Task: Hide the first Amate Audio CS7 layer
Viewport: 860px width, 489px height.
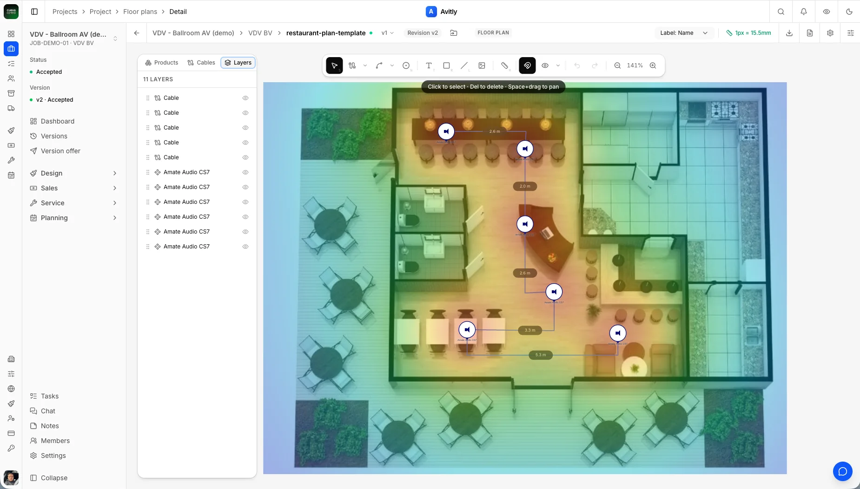Action: [245, 172]
